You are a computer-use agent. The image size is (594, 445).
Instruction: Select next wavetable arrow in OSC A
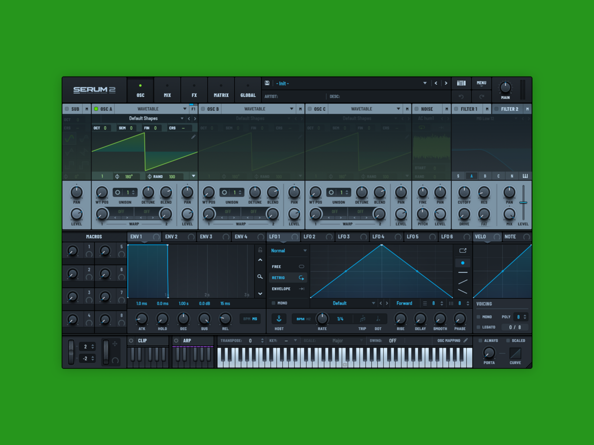click(x=195, y=119)
